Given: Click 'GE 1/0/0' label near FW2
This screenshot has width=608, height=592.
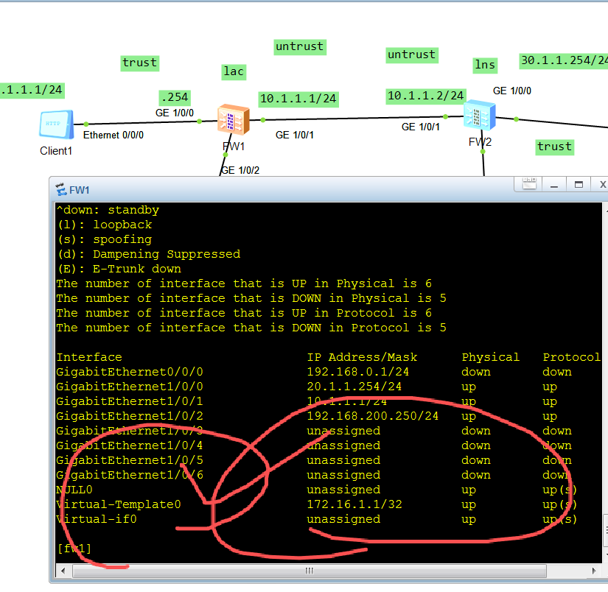Looking at the screenshot, I should (512, 91).
